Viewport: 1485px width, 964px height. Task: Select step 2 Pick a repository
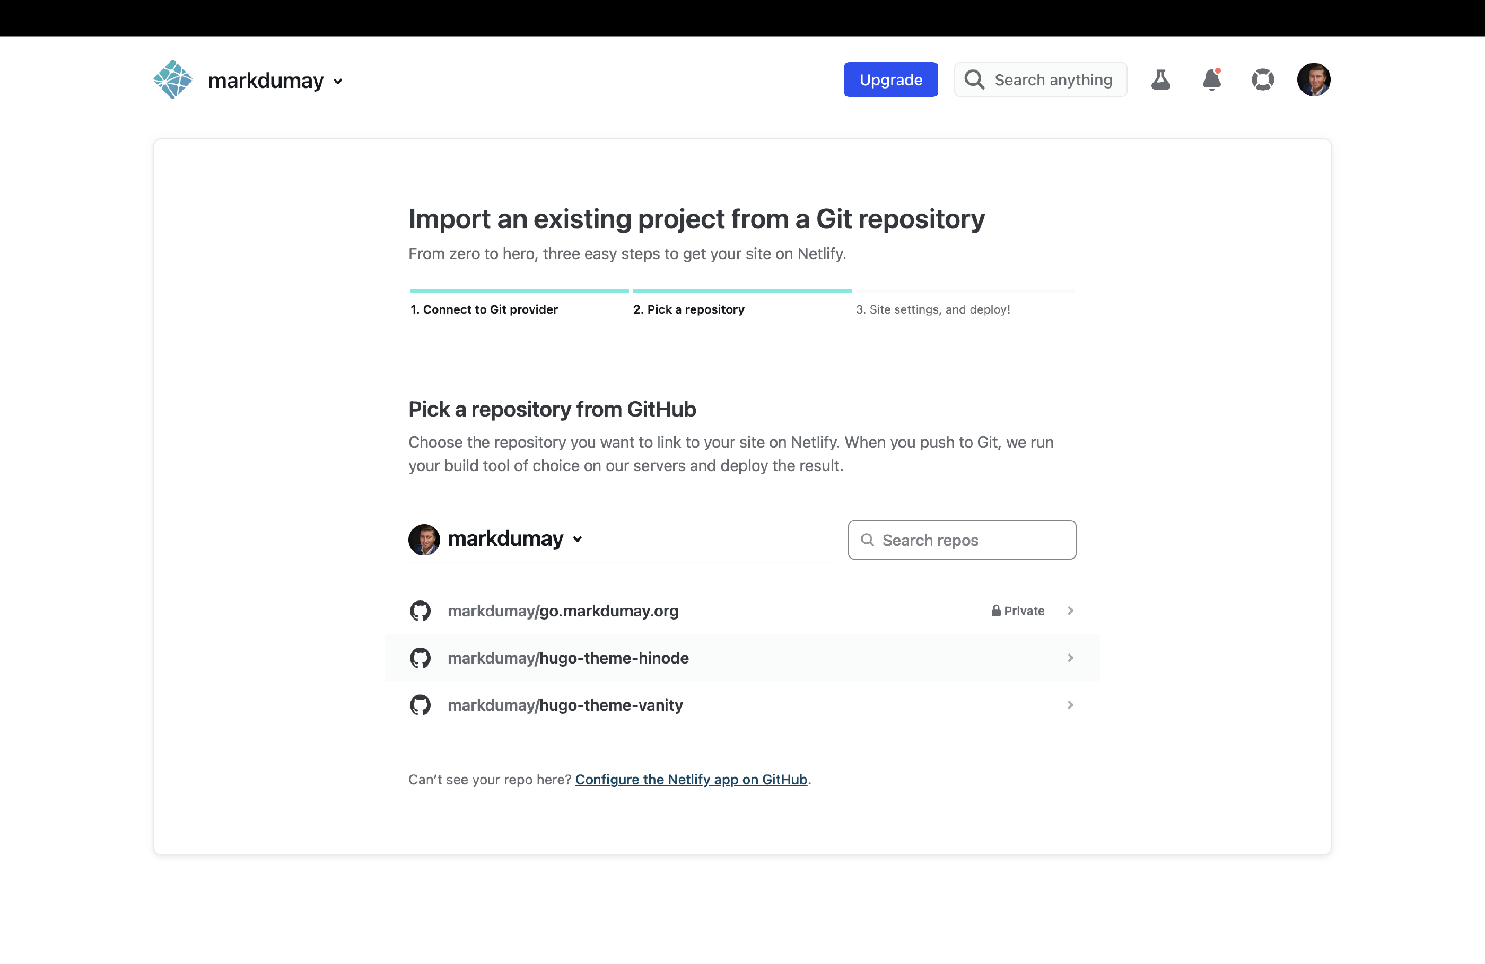(688, 309)
